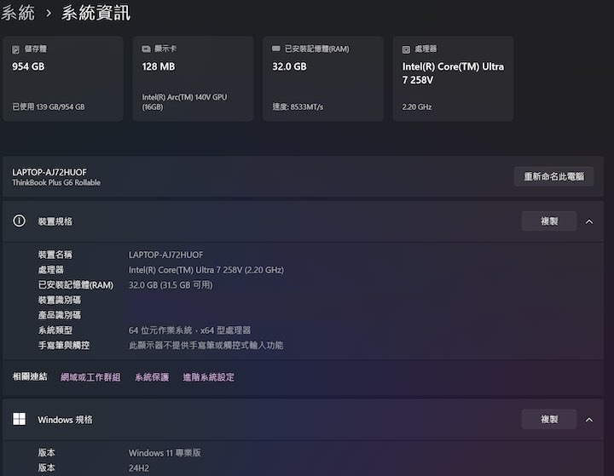Open the 網域或工作群組 link

pyautogui.click(x=90, y=377)
